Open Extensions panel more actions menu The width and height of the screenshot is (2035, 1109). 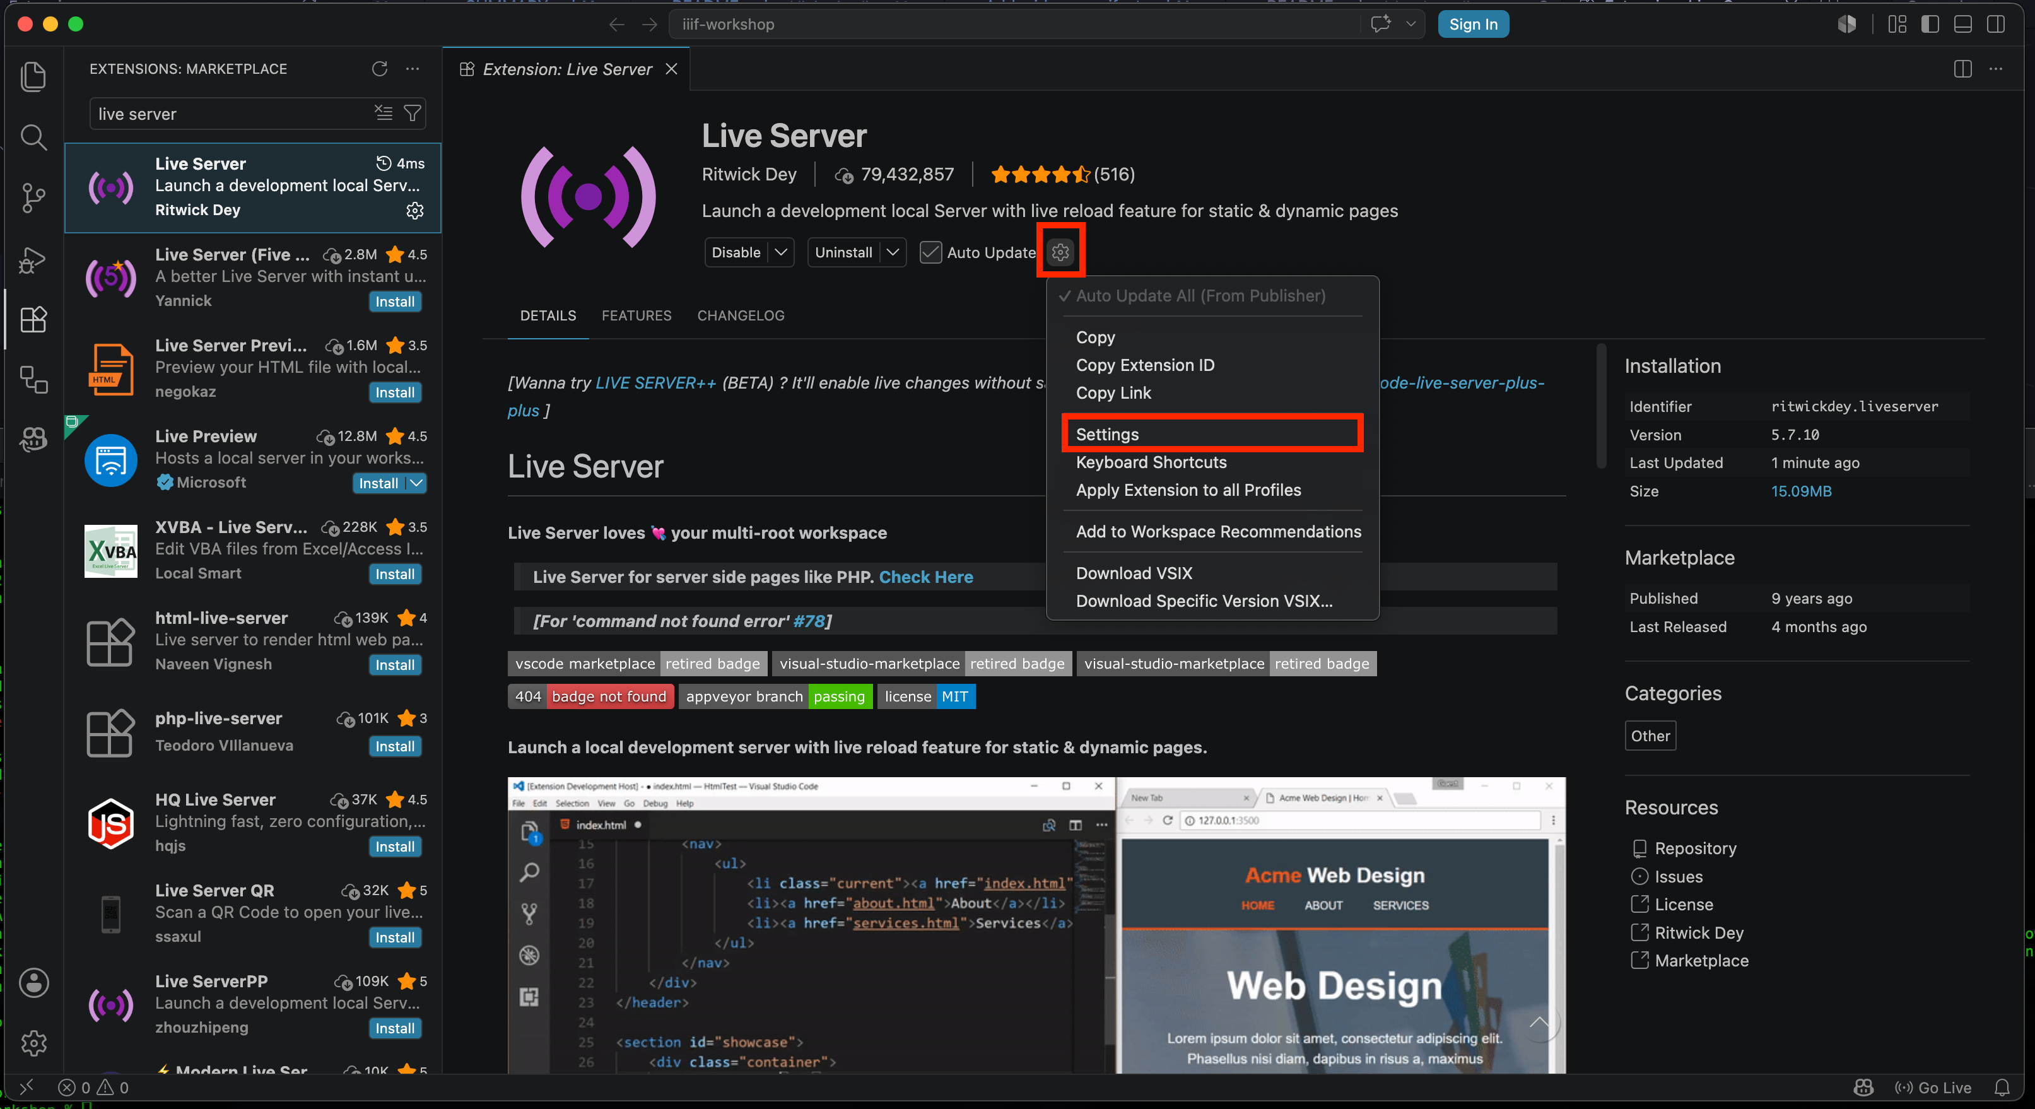(x=413, y=69)
